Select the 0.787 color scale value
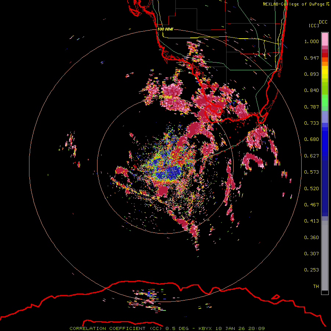This screenshot has height=331, width=331. [312, 107]
